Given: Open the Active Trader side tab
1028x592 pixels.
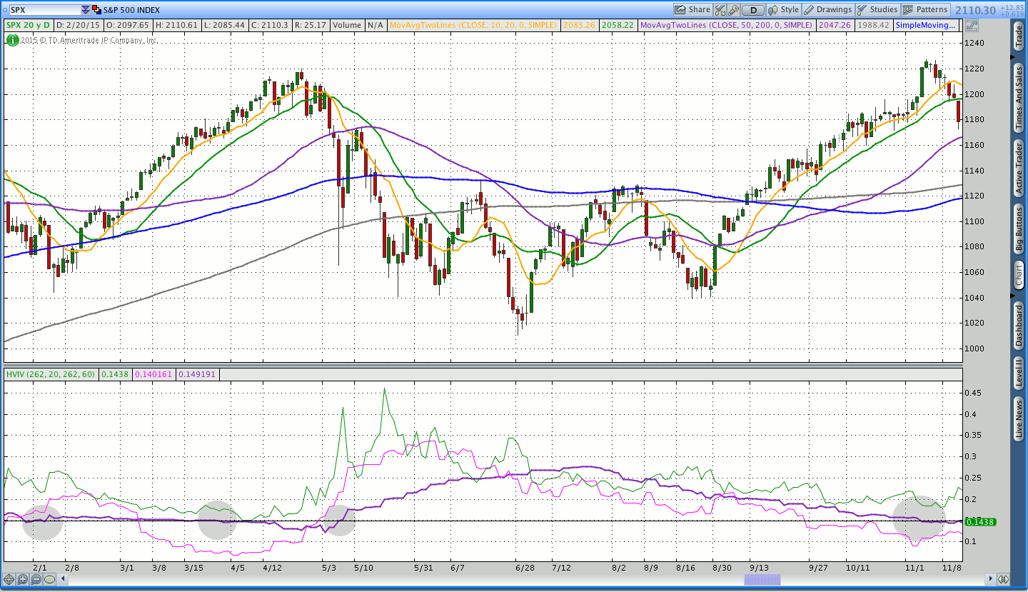Looking at the screenshot, I should coord(1019,168).
